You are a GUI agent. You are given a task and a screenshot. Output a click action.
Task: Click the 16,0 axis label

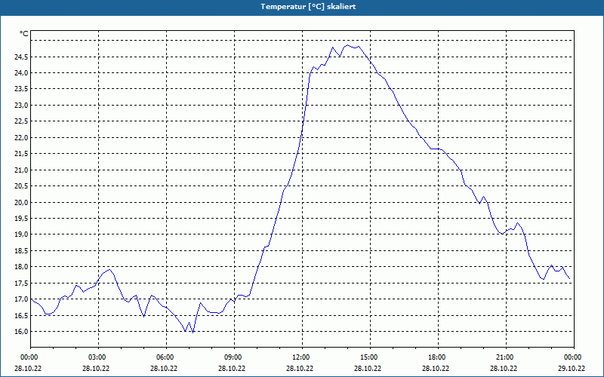pyautogui.click(x=21, y=332)
